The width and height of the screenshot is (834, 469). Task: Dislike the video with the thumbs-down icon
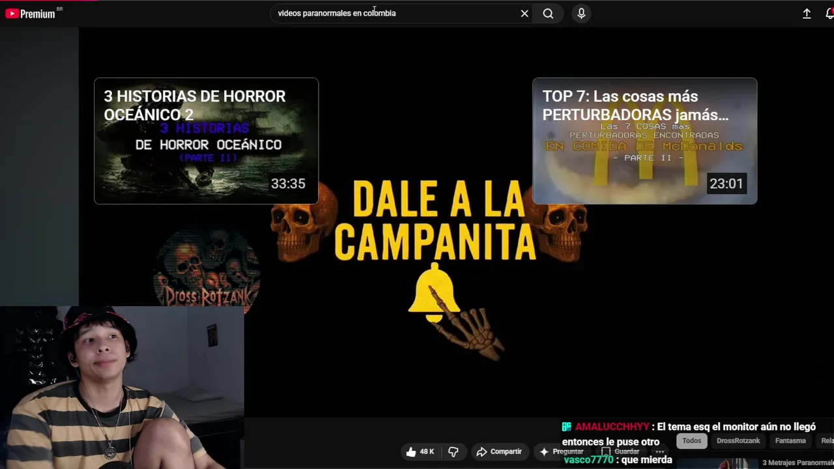click(453, 451)
